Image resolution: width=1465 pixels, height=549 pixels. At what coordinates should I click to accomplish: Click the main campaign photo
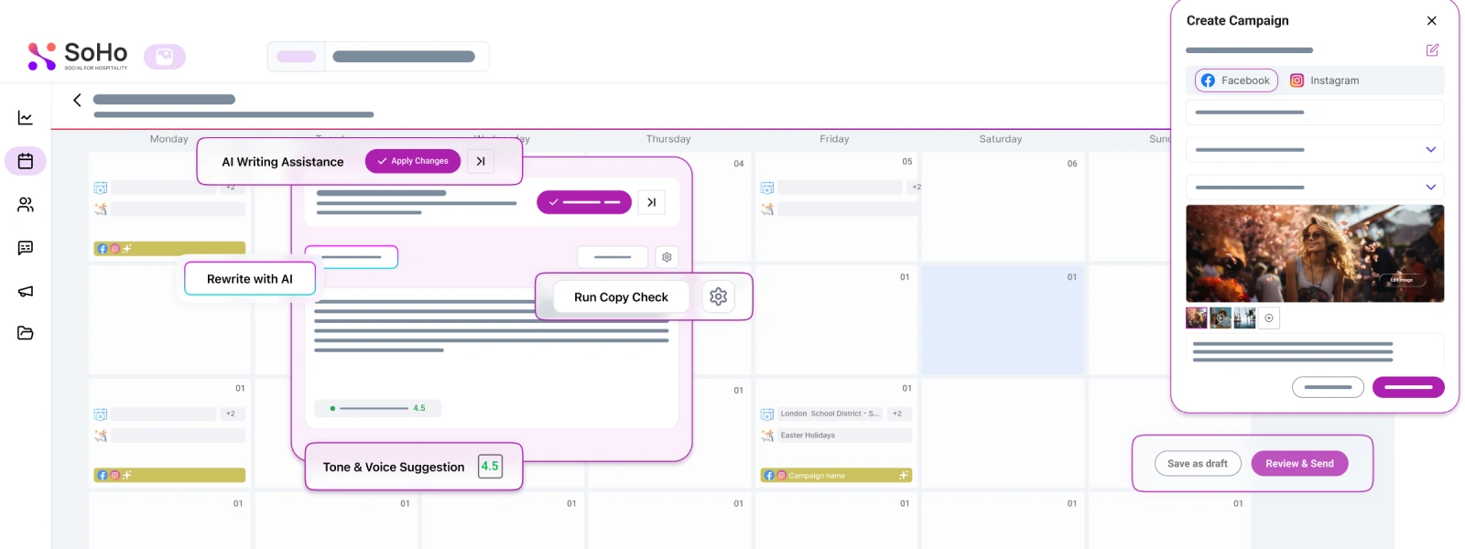(1315, 253)
